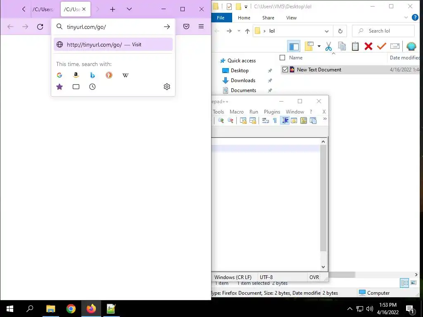Expand Notepad++ toolbar overflow chevron
This screenshot has width=423, height=317.
click(x=325, y=118)
